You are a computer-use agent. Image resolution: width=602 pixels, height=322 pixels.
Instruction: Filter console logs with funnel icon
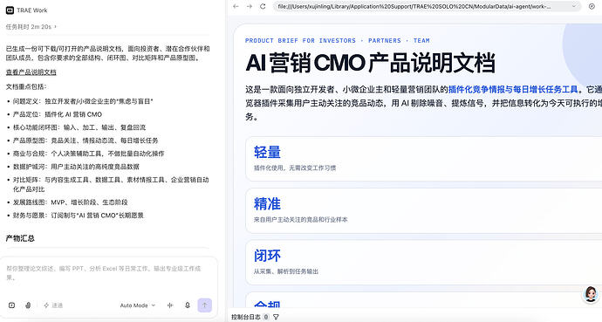pos(276,317)
